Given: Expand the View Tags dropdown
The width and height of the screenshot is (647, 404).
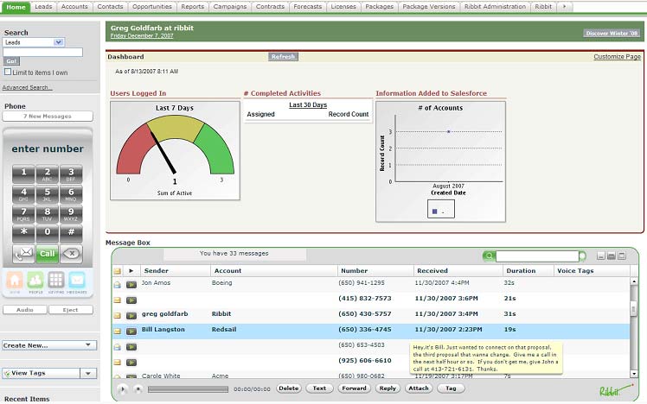Looking at the screenshot, I should click(x=86, y=373).
